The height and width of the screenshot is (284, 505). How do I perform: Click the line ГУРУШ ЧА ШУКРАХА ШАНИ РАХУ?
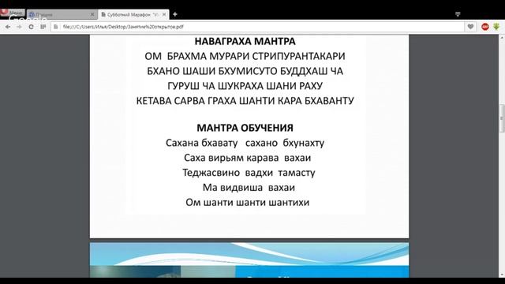click(x=245, y=86)
